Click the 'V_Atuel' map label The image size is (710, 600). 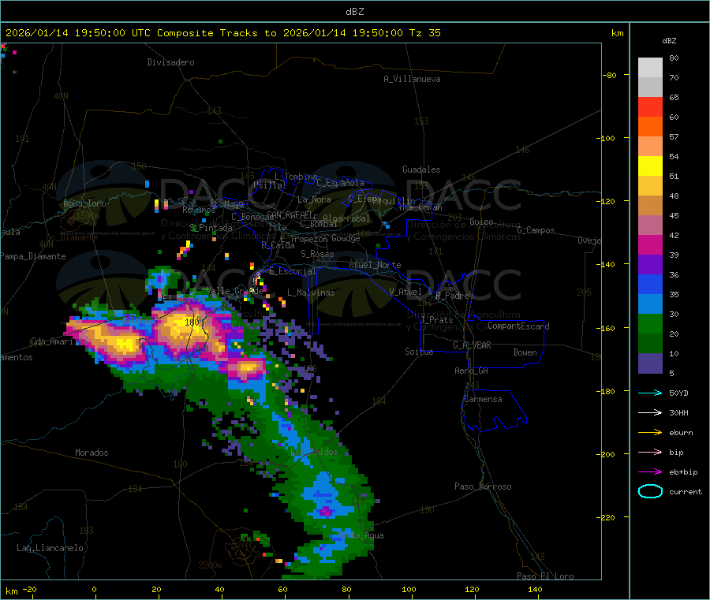tap(405, 292)
